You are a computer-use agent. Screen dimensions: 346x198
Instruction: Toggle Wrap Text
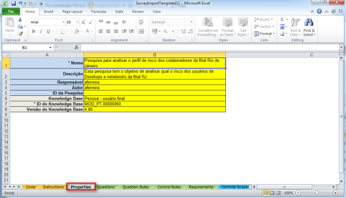[x=141, y=22]
